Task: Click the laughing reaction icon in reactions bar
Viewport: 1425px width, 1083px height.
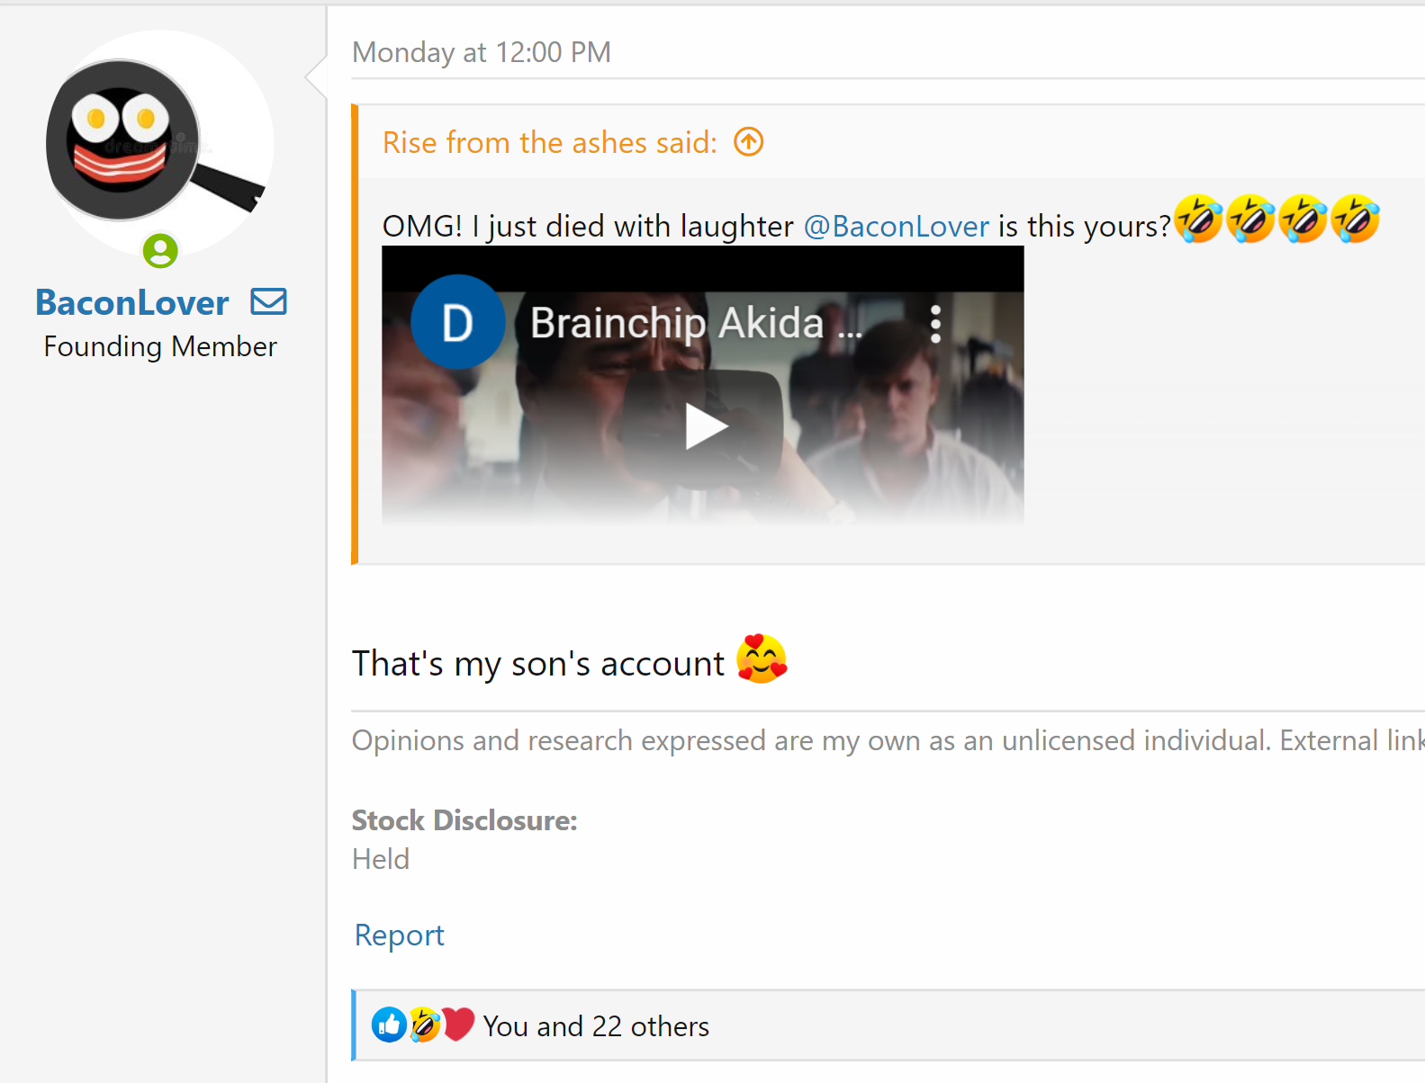Action: pyautogui.click(x=424, y=1025)
